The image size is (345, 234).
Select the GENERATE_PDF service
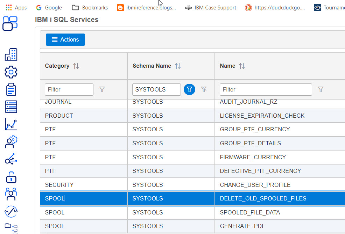tap(242, 226)
